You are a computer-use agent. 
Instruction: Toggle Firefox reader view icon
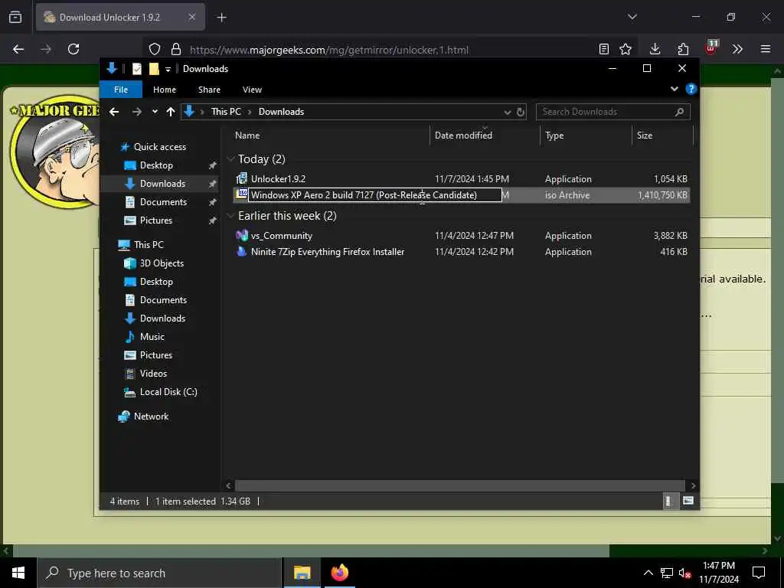[x=604, y=49]
